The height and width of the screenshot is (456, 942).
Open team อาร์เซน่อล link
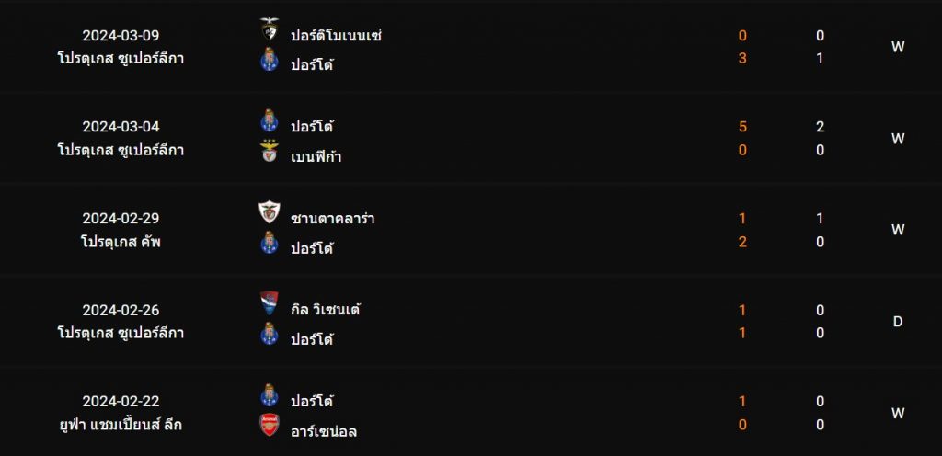(324, 431)
